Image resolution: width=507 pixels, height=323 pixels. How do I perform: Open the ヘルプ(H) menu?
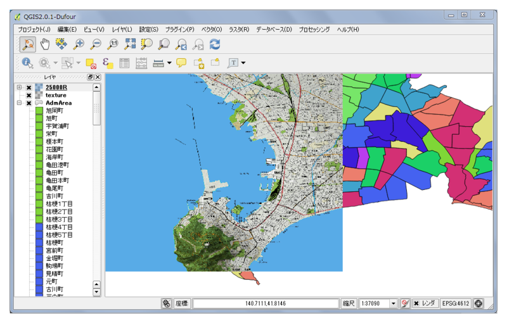pyautogui.click(x=347, y=29)
